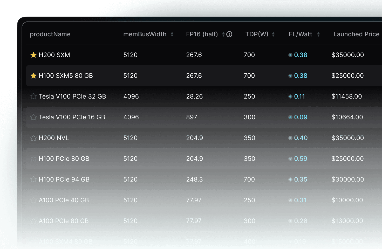The image size is (382, 249).
Task: Open FL/Watt value 0.09
Action: (301, 117)
